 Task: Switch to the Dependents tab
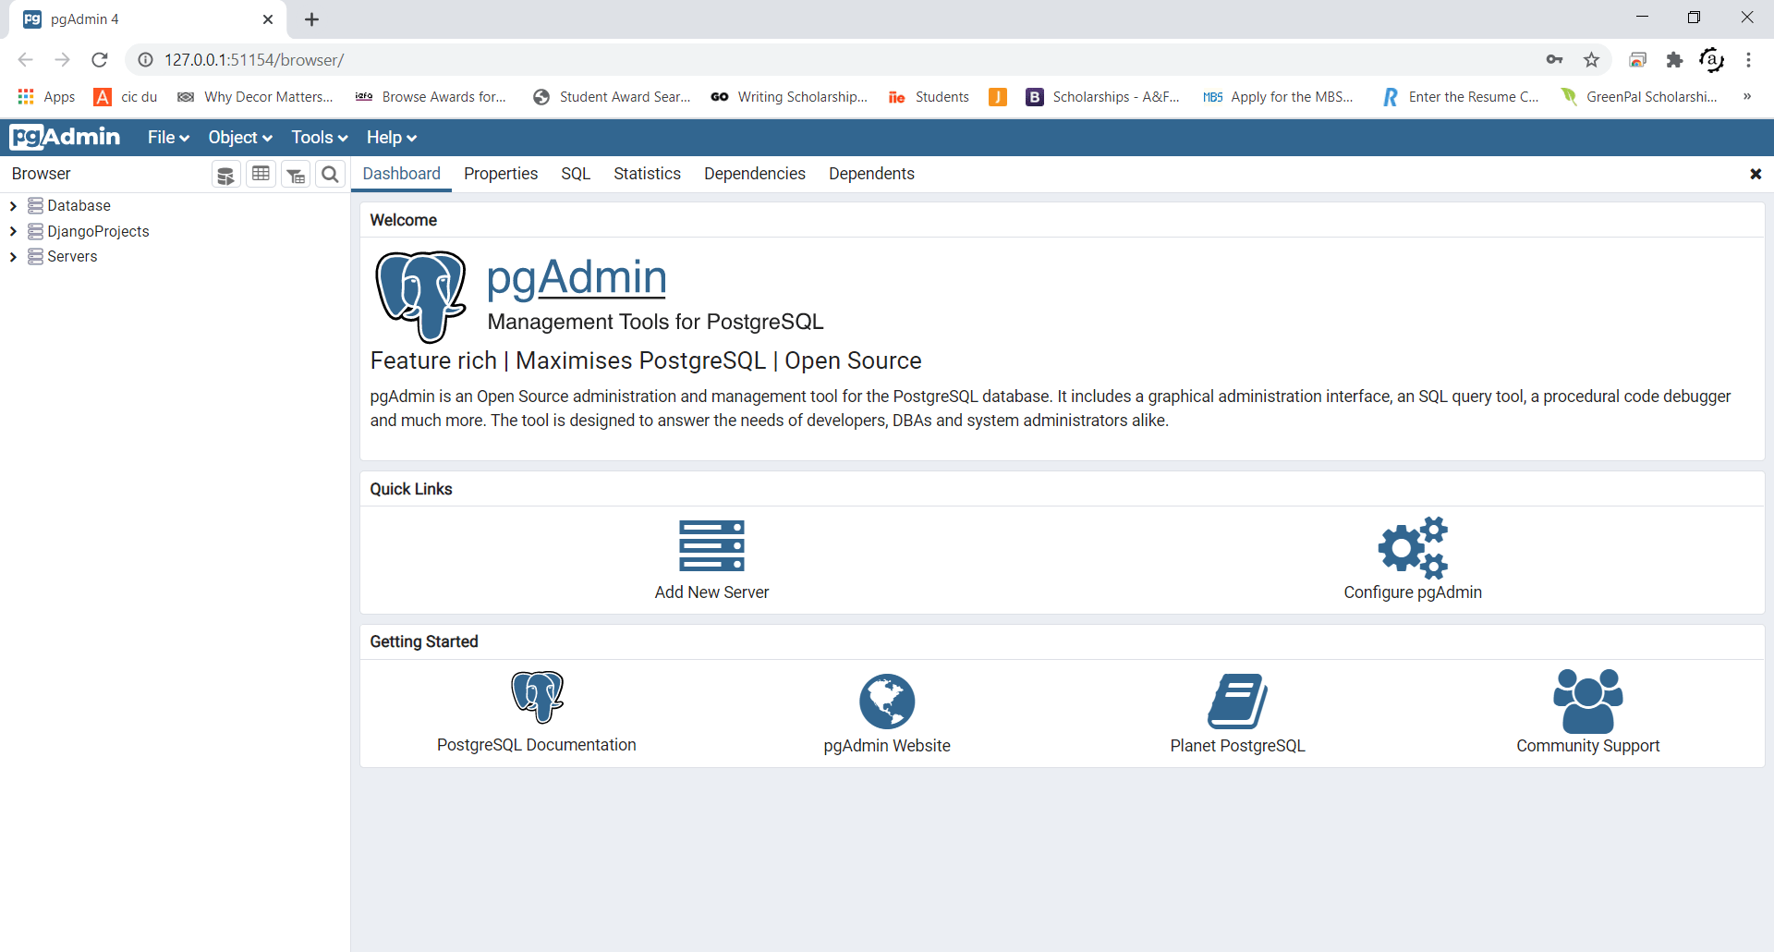pos(871,174)
